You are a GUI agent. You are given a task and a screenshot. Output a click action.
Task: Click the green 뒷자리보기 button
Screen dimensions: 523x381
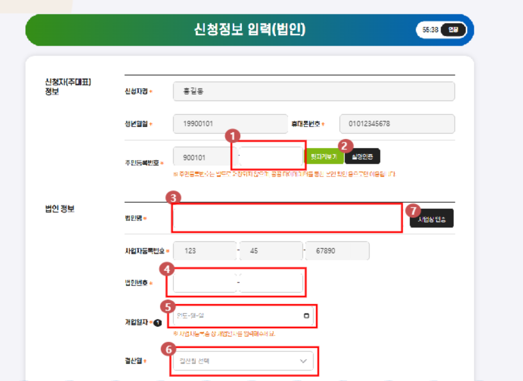tap(325, 156)
